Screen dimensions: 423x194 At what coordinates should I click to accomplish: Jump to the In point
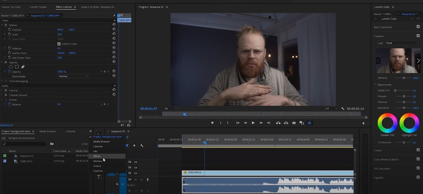(238, 123)
